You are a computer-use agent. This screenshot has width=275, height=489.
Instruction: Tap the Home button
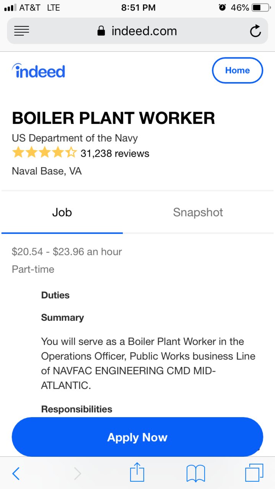[238, 70]
